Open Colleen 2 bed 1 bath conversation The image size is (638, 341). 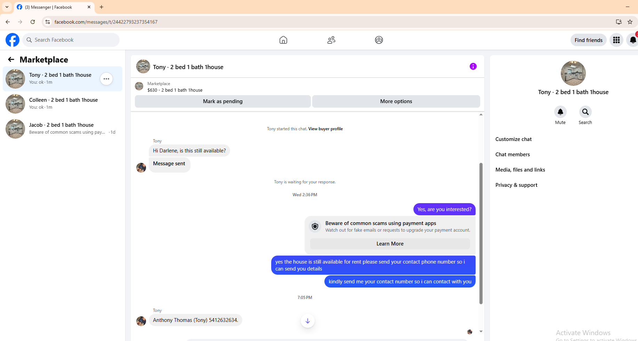click(x=63, y=104)
